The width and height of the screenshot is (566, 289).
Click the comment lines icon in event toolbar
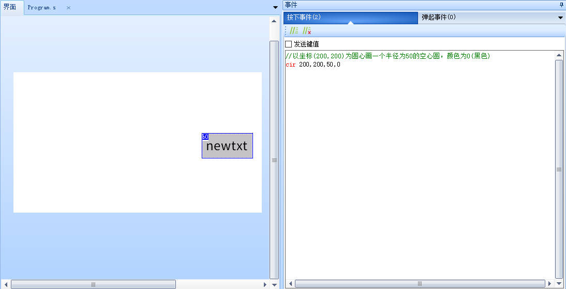point(294,31)
